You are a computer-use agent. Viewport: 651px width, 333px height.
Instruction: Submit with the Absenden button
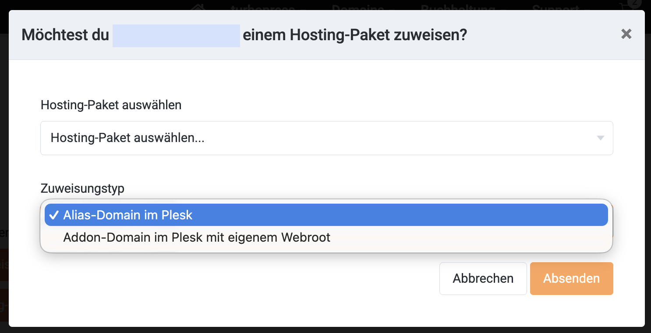(571, 278)
